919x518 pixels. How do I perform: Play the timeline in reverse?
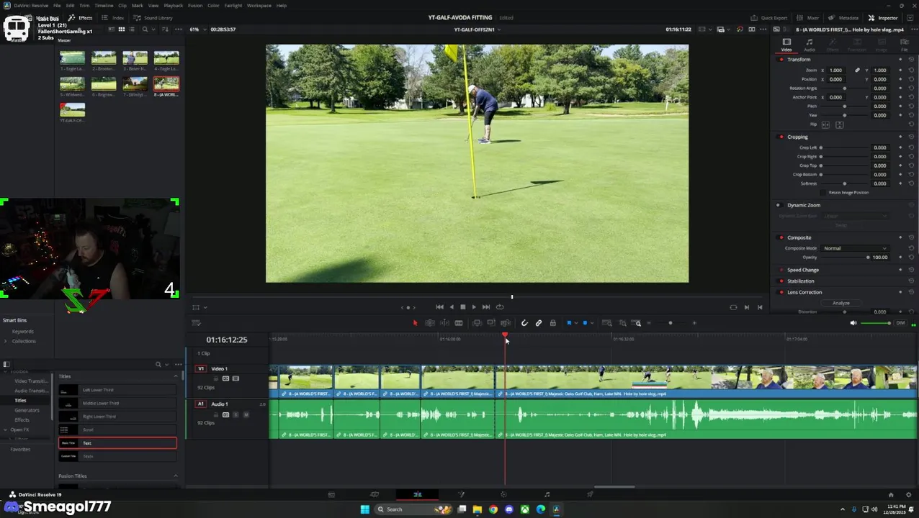tap(452, 307)
